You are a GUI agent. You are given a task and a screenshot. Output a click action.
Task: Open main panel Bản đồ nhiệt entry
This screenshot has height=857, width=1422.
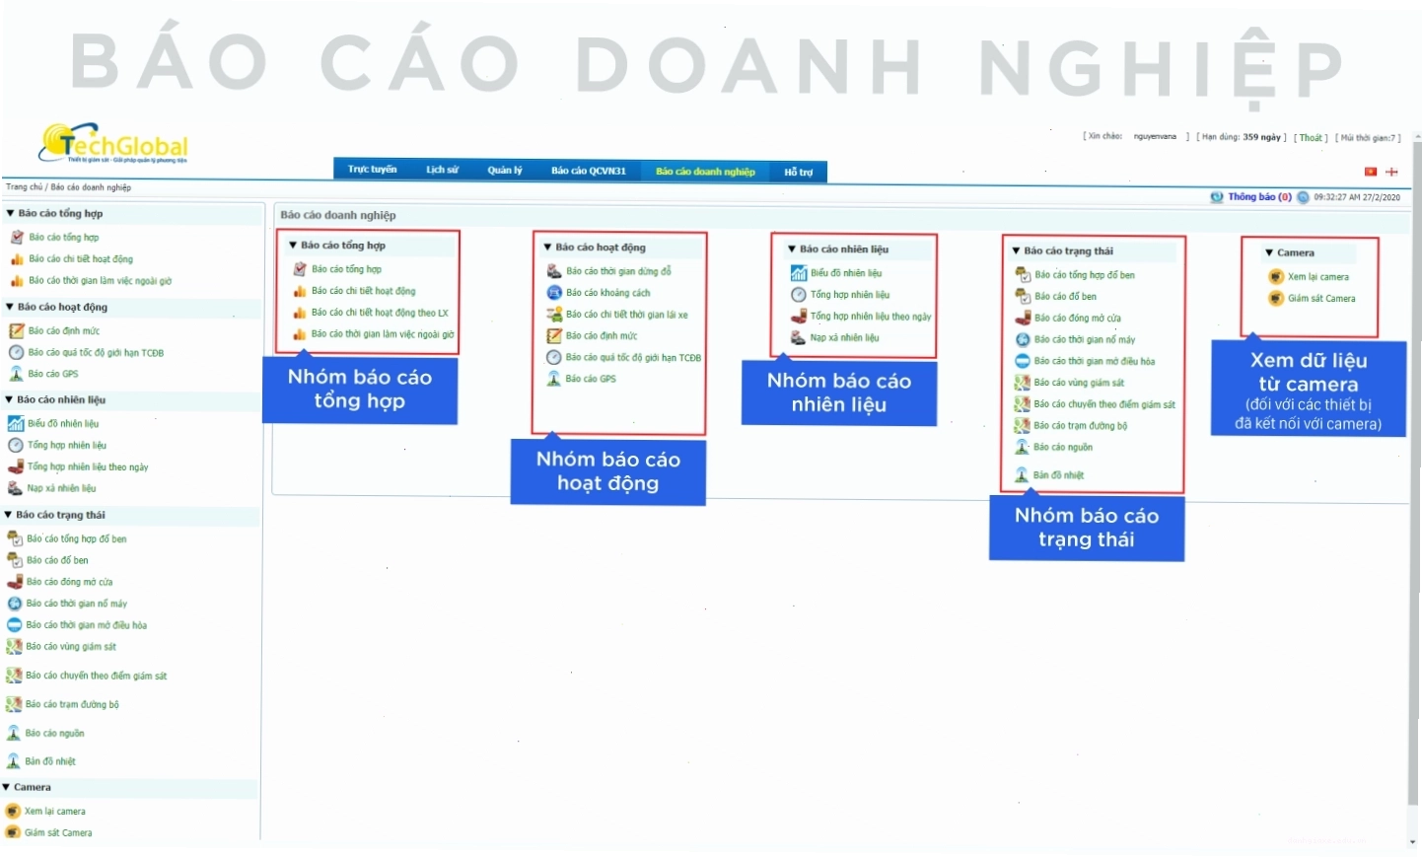click(x=1058, y=475)
